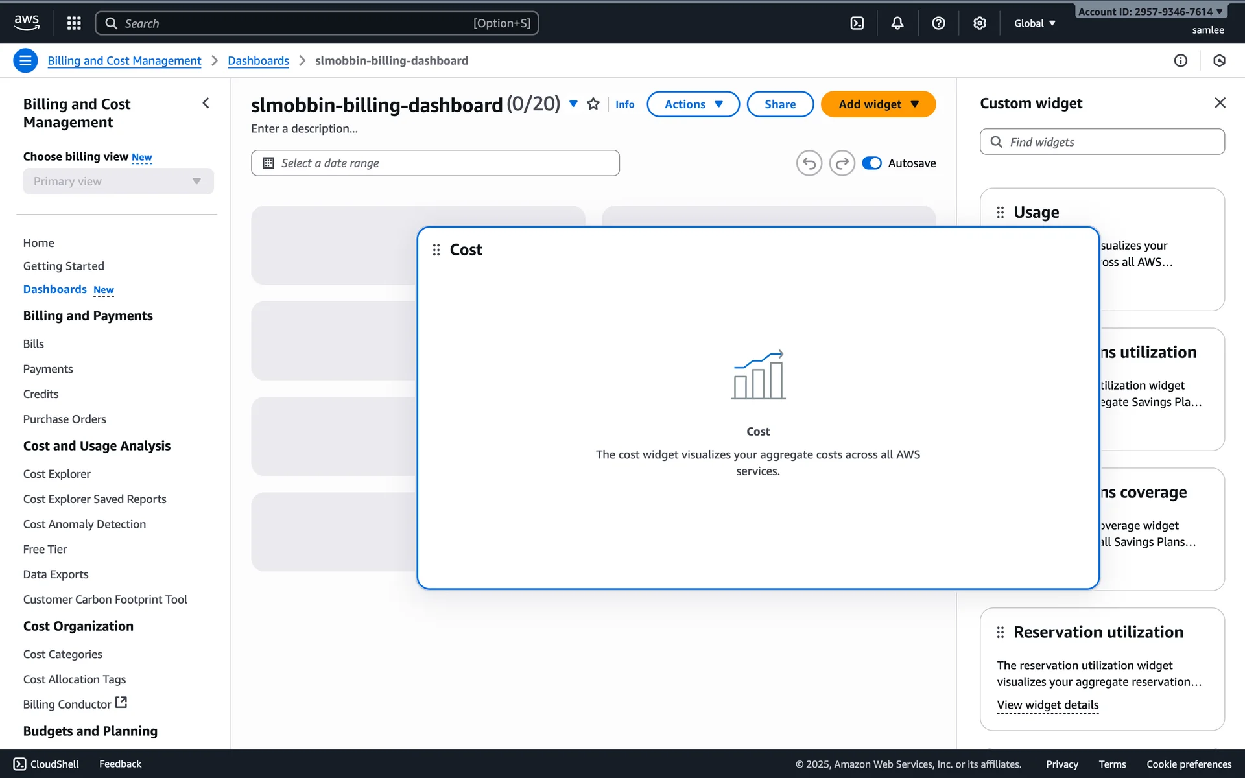Launch CloudShell from the top bar icon
This screenshot has height=778, width=1245.
pyautogui.click(x=857, y=23)
